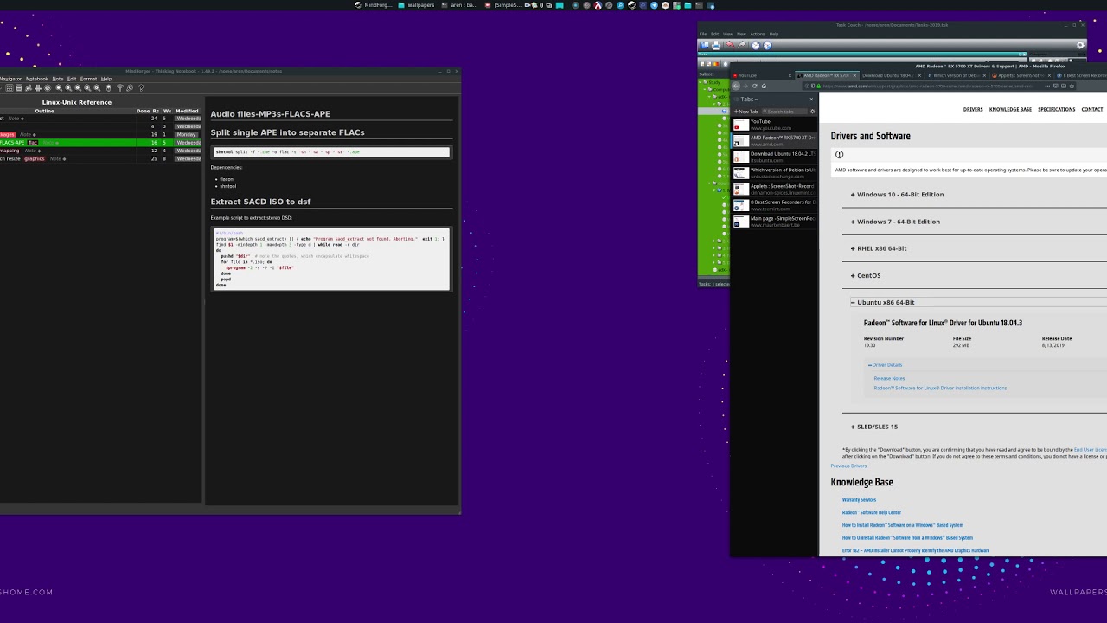This screenshot has width=1107, height=623.
Task: Go back with the Firefox back arrow
Action: tap(736, 86)
